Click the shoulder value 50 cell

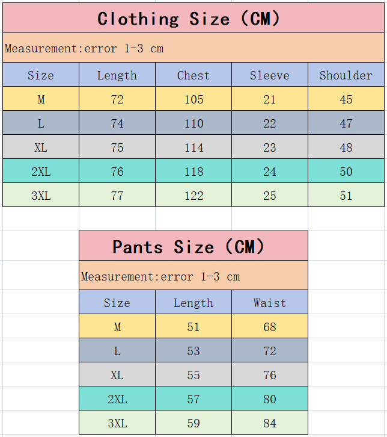click(x=346, y=172)
